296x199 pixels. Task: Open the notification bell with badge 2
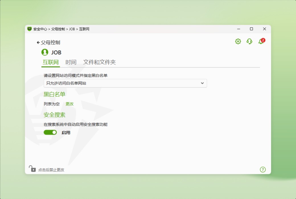tap(260, 41)
